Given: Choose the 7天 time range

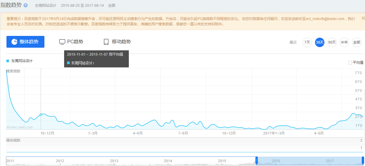Looking at the screenshot, I should pyautogui.click(x=307, y=42).
